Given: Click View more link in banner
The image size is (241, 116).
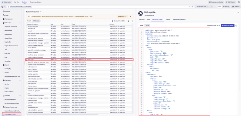Looking at the screenshot, I should (123, 16).
